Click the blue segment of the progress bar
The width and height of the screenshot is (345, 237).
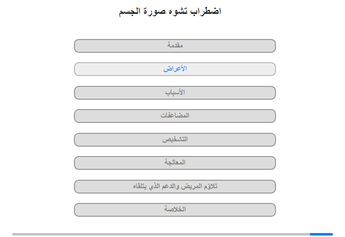click(x=321, y=234)
